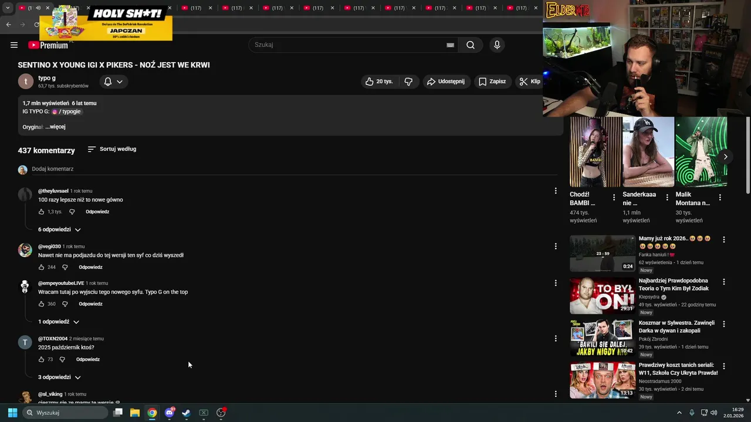Start voice search with microphone icon
The height and width of the screenshot is (422, 751).
(x=497, y=45)
